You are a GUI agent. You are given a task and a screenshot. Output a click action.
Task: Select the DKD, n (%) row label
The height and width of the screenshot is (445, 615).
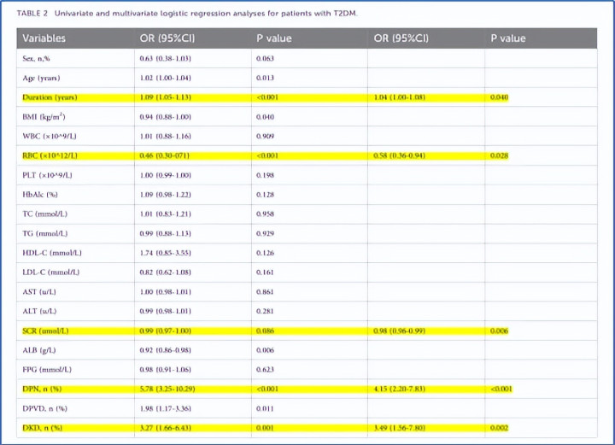click(x=44, y=427)
